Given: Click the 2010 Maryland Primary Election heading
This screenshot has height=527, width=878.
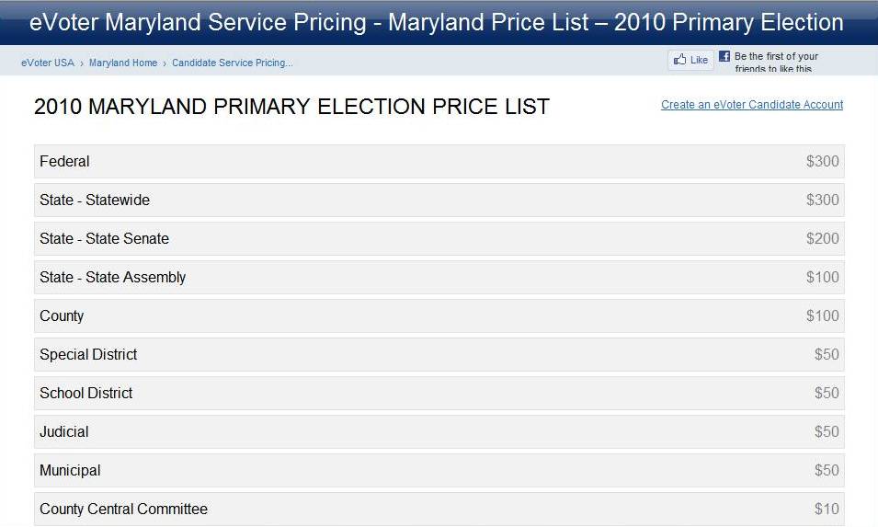Looking at the screenshot, I should point(291,107).
